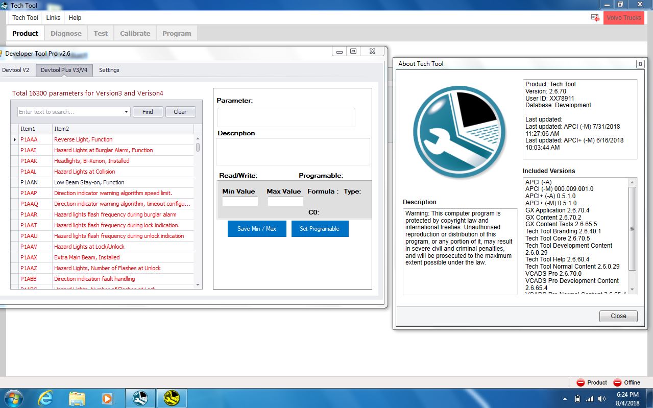Click the Parameter text field
Image resolution: width=653 pixels, height=408 pixels.
click(286, 117)
